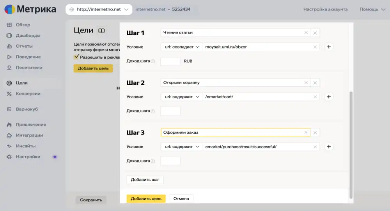Viewport: 390px width, 211px height.
Task: Clear the Шаг 1 name text
Action: point(306,33)
